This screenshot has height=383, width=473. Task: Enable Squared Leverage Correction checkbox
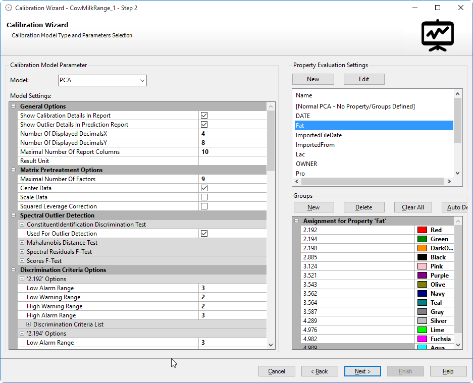[x=204, y=206]
